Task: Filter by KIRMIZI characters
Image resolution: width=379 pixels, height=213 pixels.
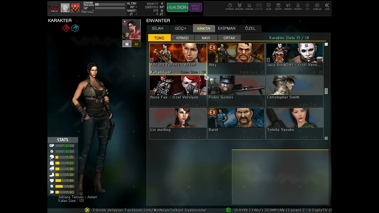Action: point(182,38)
